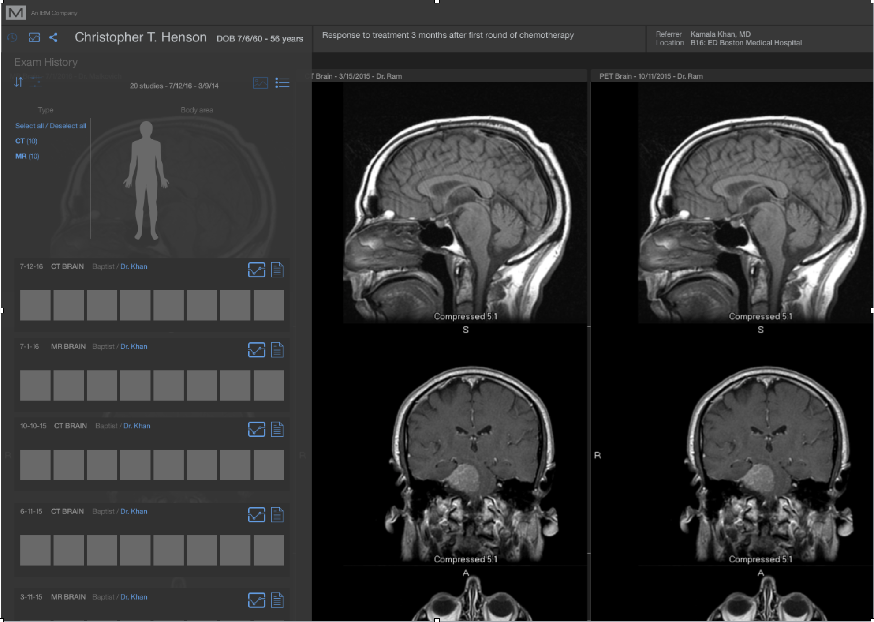Viewport: 874px width, 622px height.
Task: Select the Body area column header
Action: tap(197, 110)
